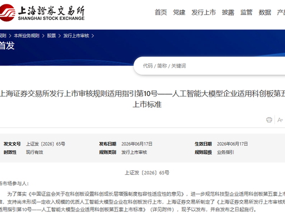Go to 股票 breadcrumb link
Image resolution: width=285 pixels, height=213 pixels.
pyautogui.click(x=51, y=35)
